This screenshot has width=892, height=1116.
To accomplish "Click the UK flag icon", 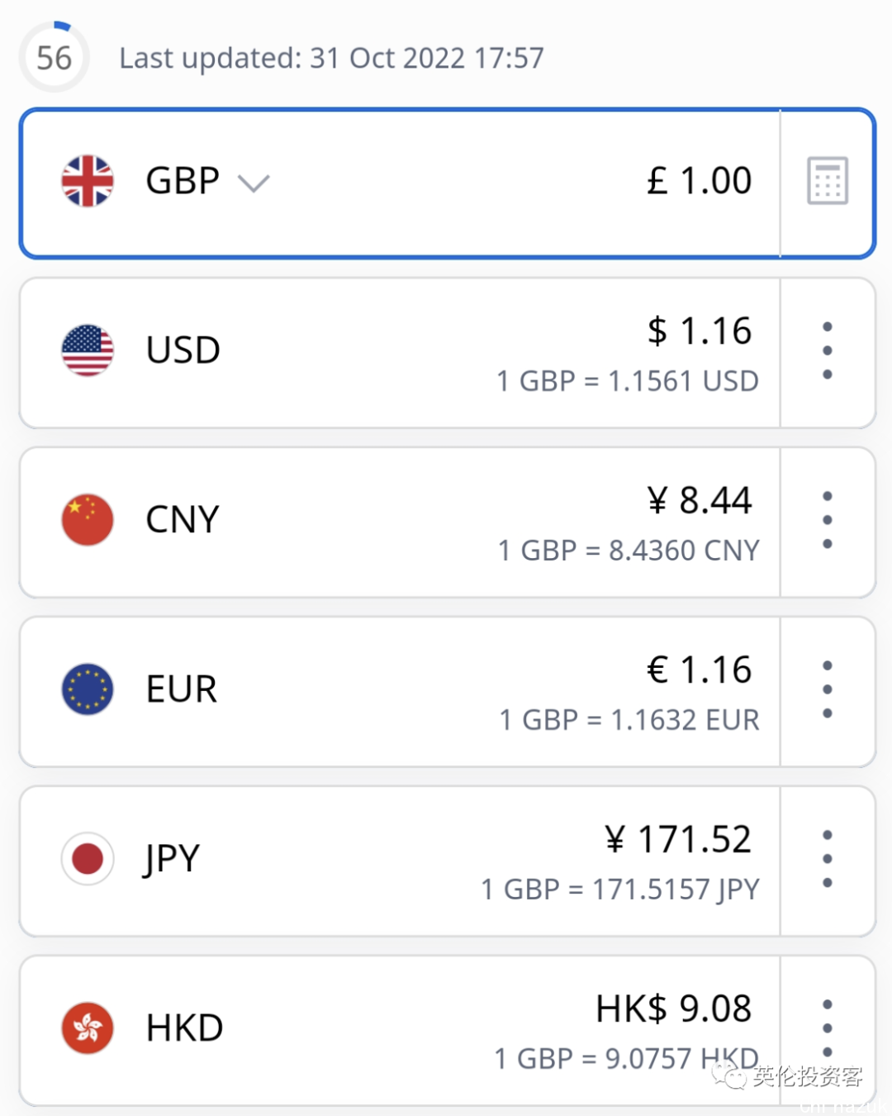I will [88, 181].
